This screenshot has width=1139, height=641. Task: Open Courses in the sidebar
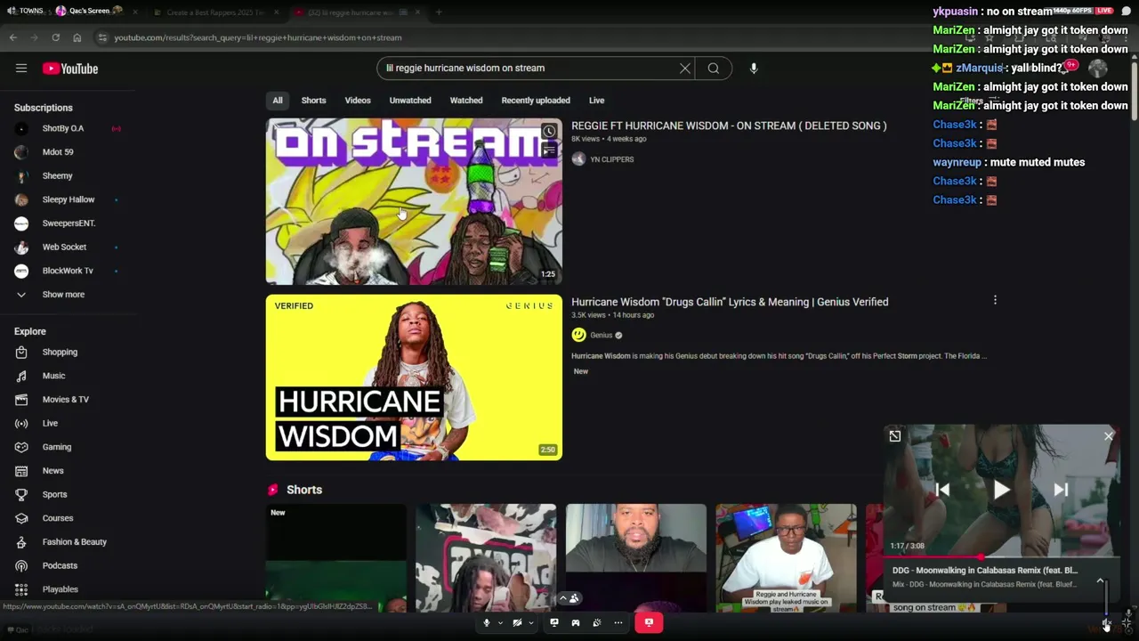point(57,518)
